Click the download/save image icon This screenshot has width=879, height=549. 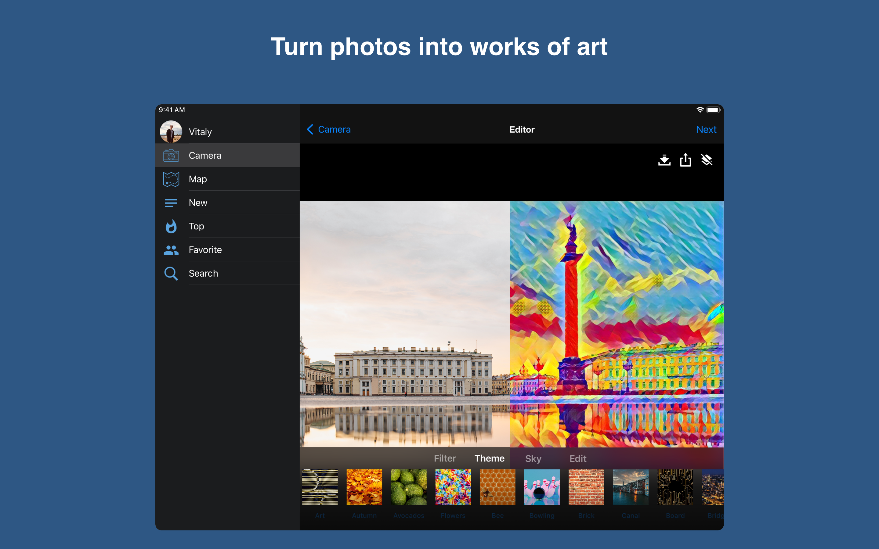664,160
